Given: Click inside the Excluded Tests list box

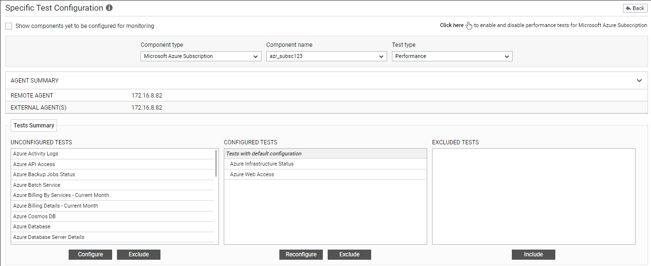Looking at the screenshot, I should click(x=534, y=196).
